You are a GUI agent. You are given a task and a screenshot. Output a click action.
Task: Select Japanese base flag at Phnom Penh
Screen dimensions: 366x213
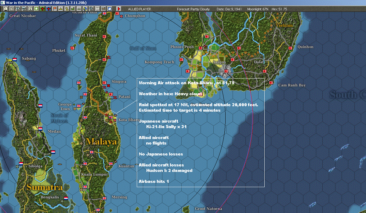(201, 48)
